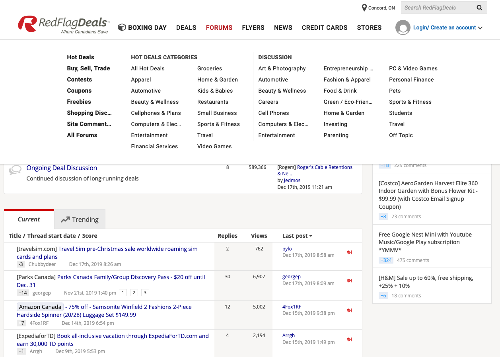Open the STORES menu
The height and width of the screenshot is (357, 500).
click(x=369, y=27)
